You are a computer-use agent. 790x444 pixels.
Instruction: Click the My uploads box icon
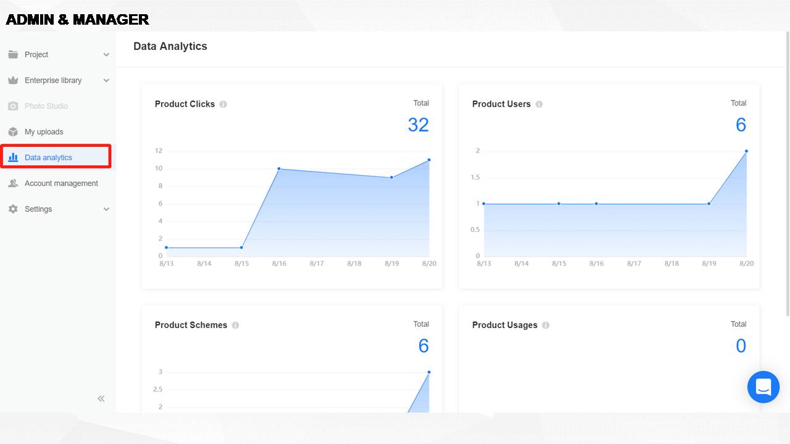(x=13, y=132)
